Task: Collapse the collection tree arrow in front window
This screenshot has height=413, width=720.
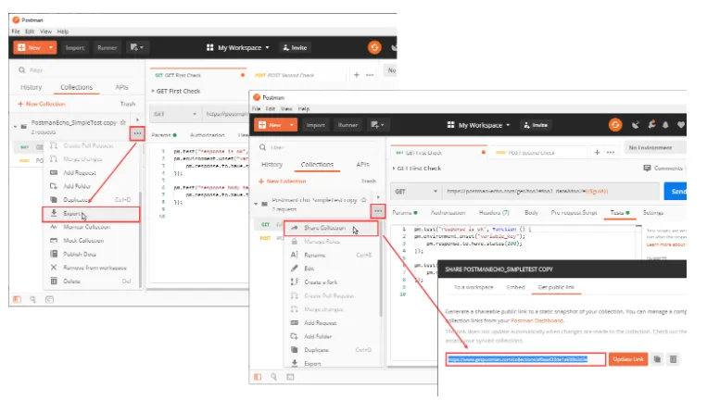Action: click(x=256, y=204)
